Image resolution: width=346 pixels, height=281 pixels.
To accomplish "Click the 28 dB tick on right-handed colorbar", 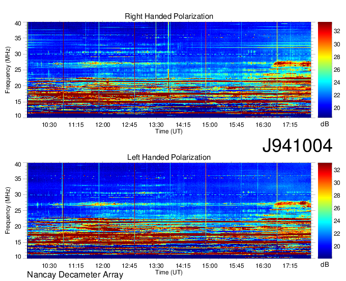I will (337, 57).
